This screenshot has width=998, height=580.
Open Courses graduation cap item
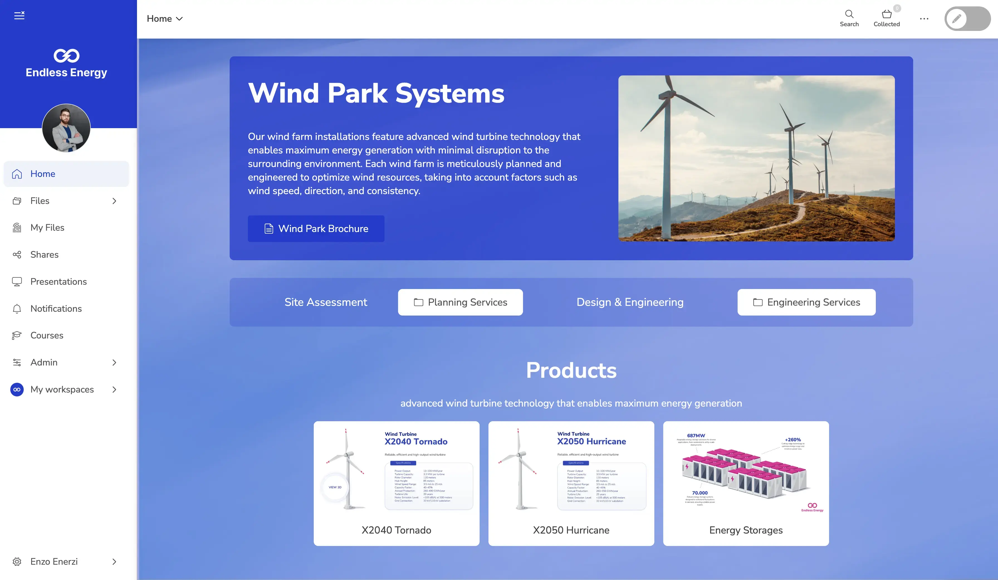(x=47, y=335)
